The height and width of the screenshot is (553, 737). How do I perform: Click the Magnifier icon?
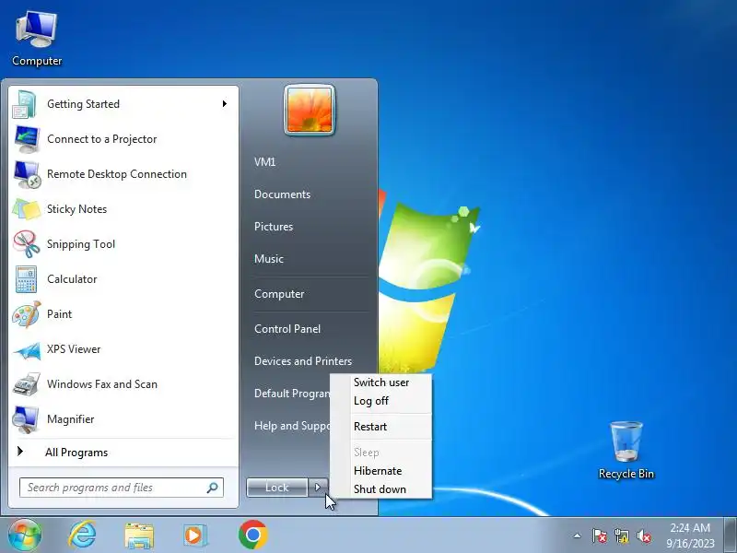[26, 419]
